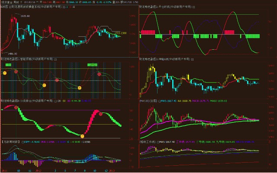The height and width of the screenshot is (173, 277).
Task: Click the 1723.2300 yellow price label
Action: 121,33
